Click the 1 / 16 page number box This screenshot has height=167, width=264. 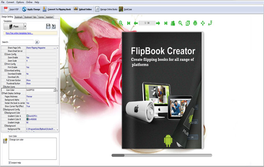[147, 23]
